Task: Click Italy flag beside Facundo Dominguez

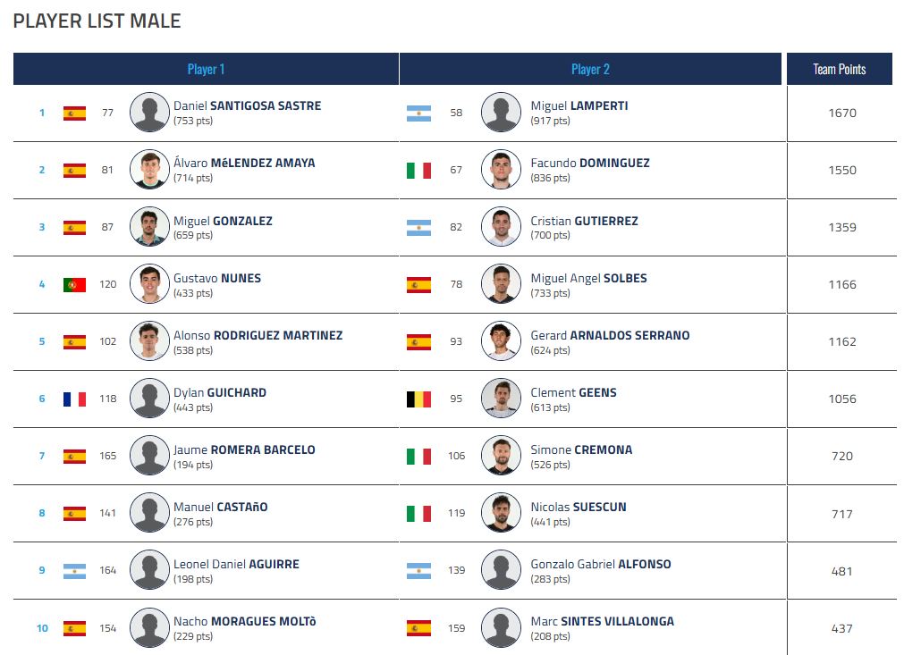Action: tap(418, 171)
